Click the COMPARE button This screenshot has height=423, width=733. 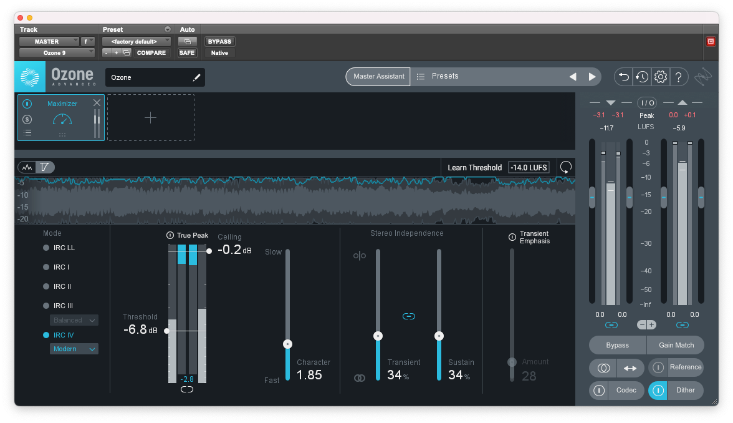pos(151,53)
